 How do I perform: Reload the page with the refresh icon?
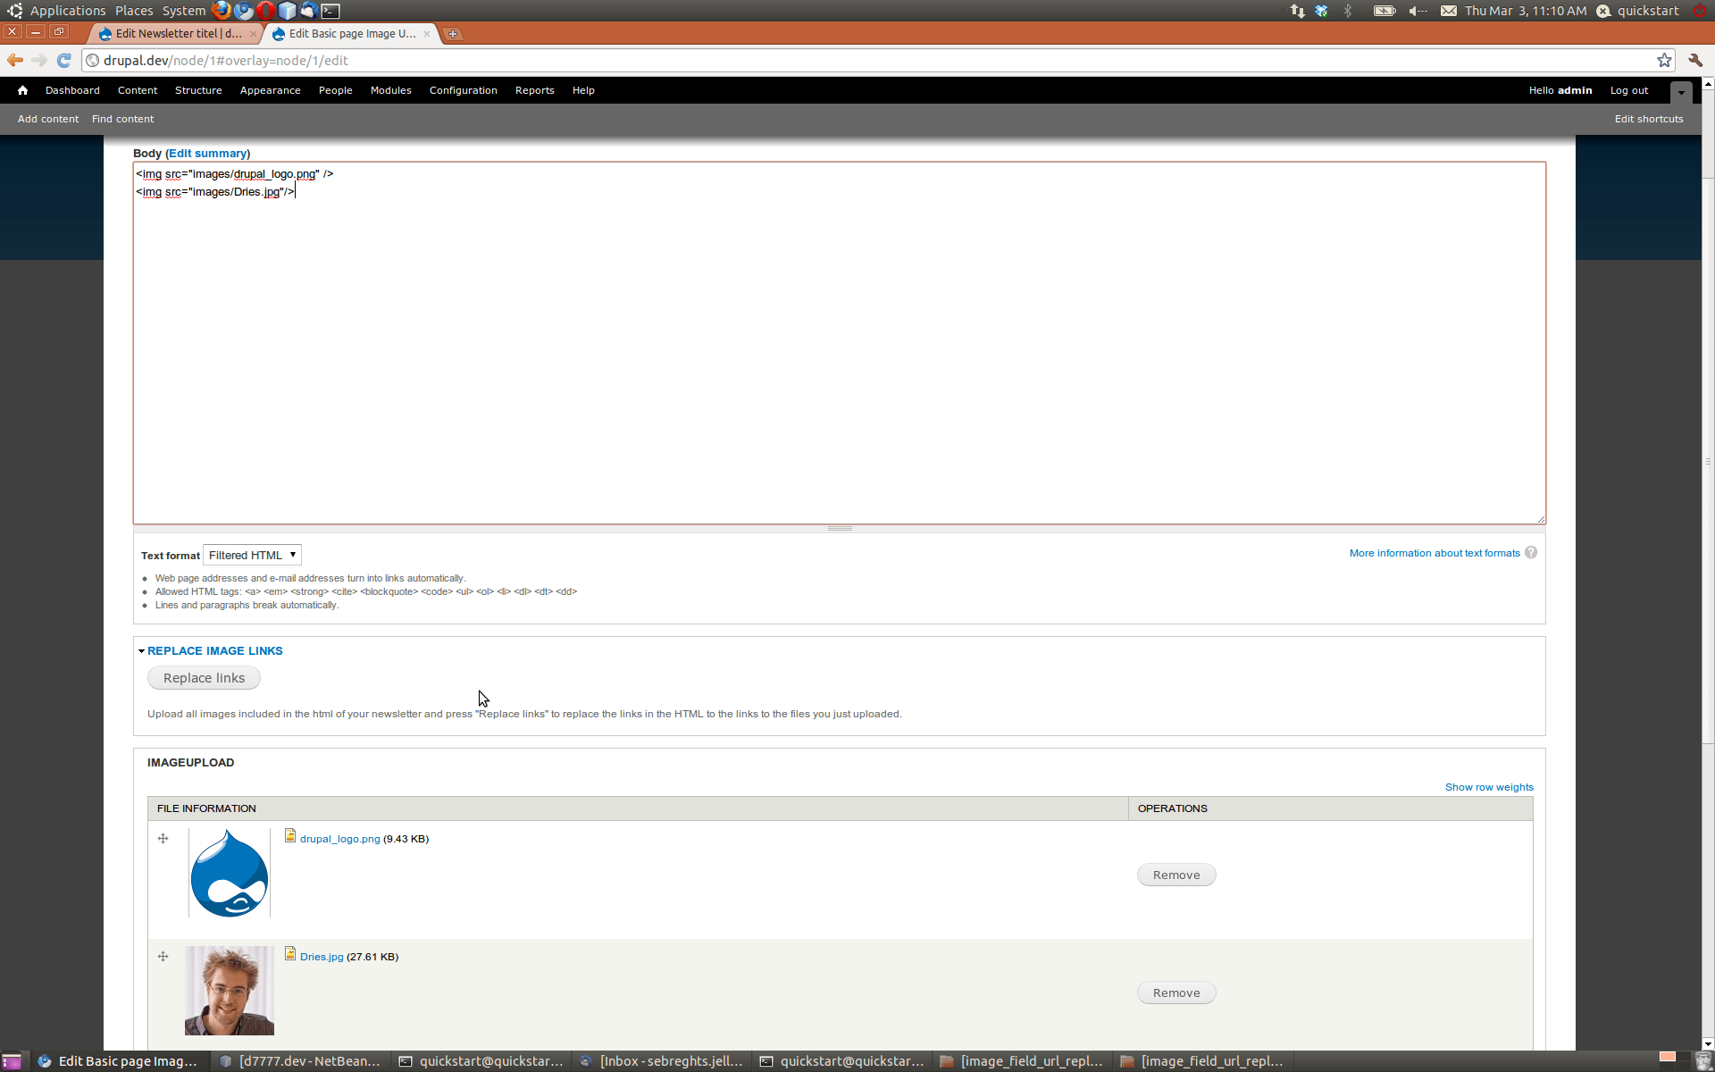(x=63, y=60)
